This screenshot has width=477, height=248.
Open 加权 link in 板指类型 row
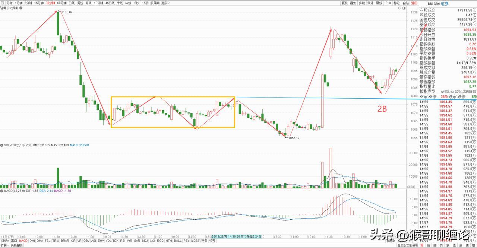(x=458, y=91)
